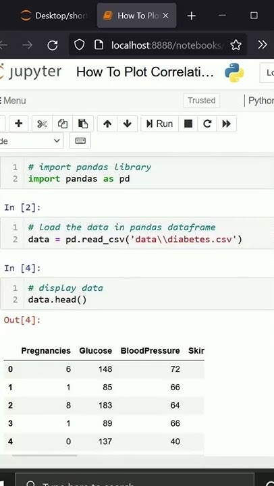Paste cells below using the clipboard icon

83,124
